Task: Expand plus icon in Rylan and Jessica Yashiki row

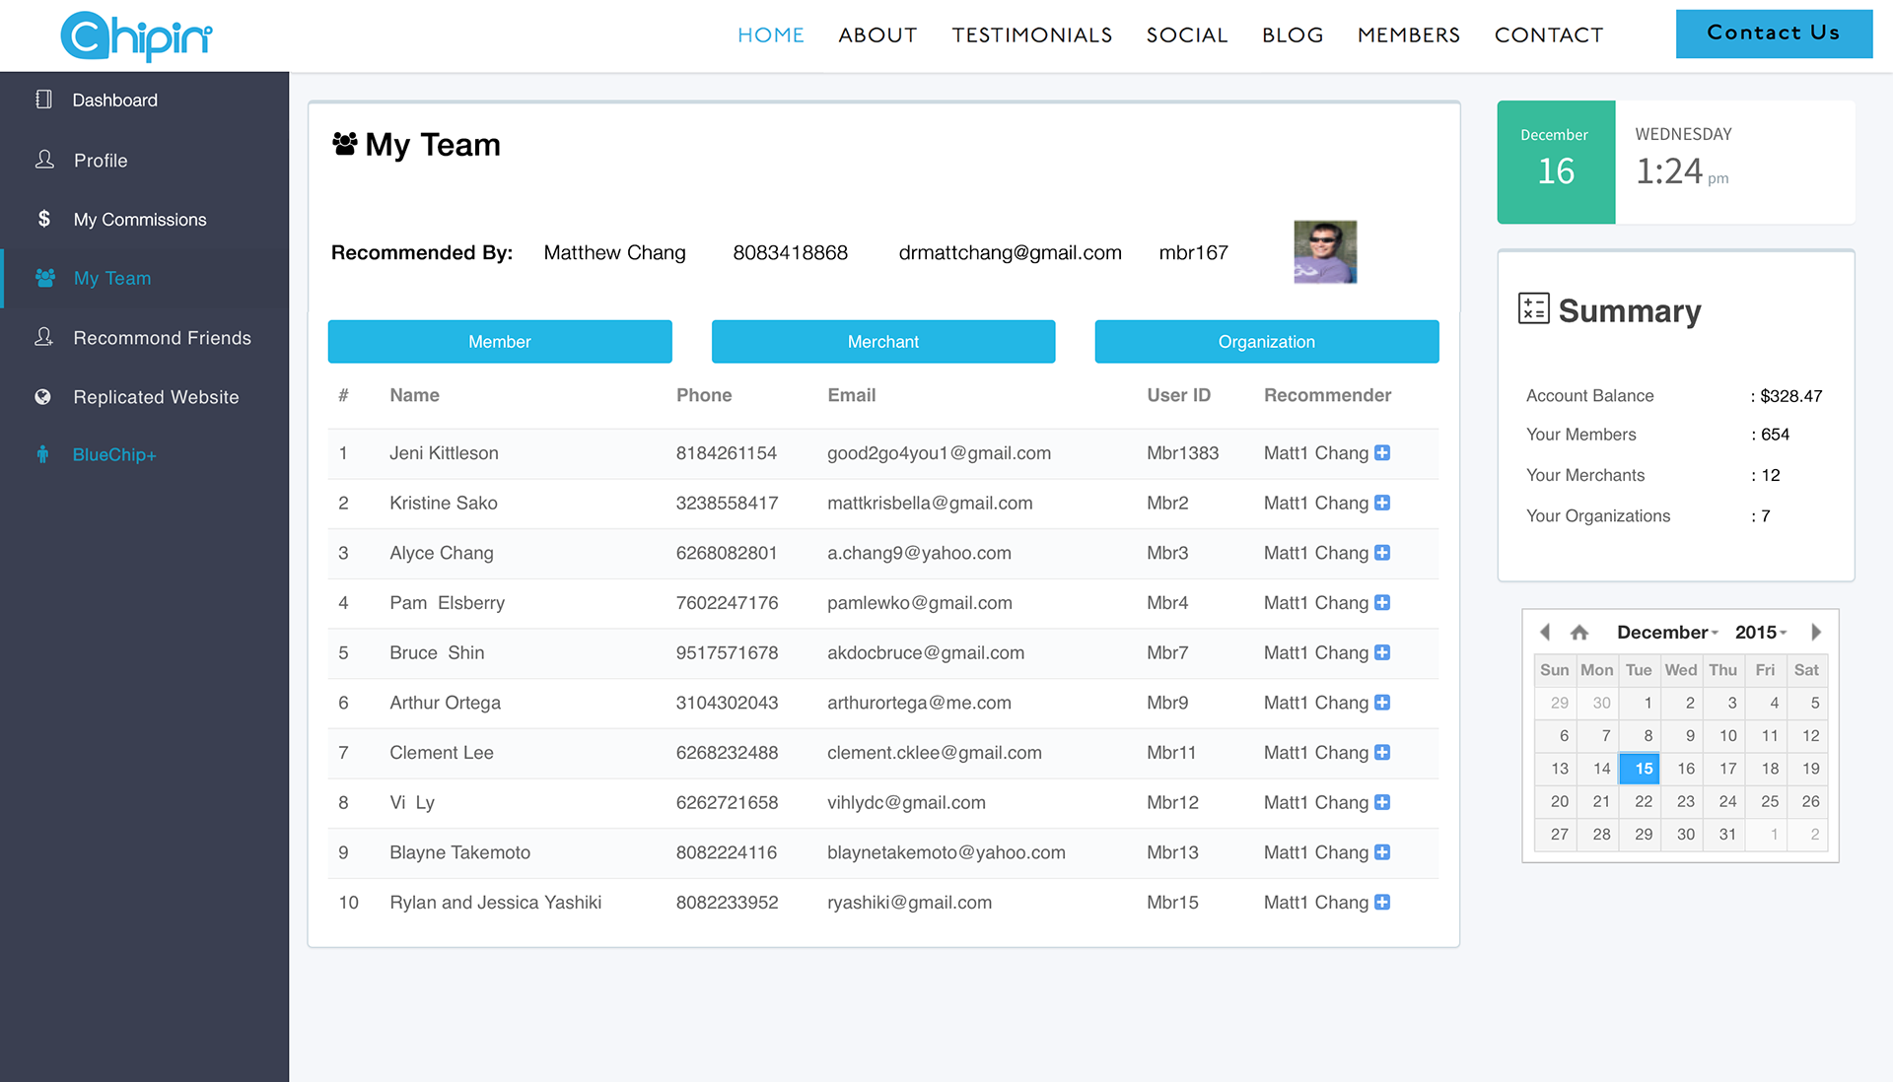Action: (x=1382, y=903)
